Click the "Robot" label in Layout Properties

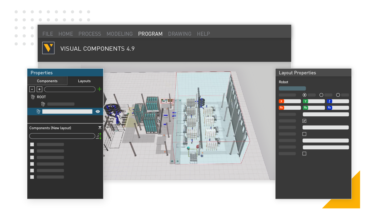(x=284, y=82)
